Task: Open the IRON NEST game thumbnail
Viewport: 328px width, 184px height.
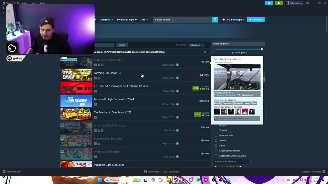Action: click(x=76, y=88)
